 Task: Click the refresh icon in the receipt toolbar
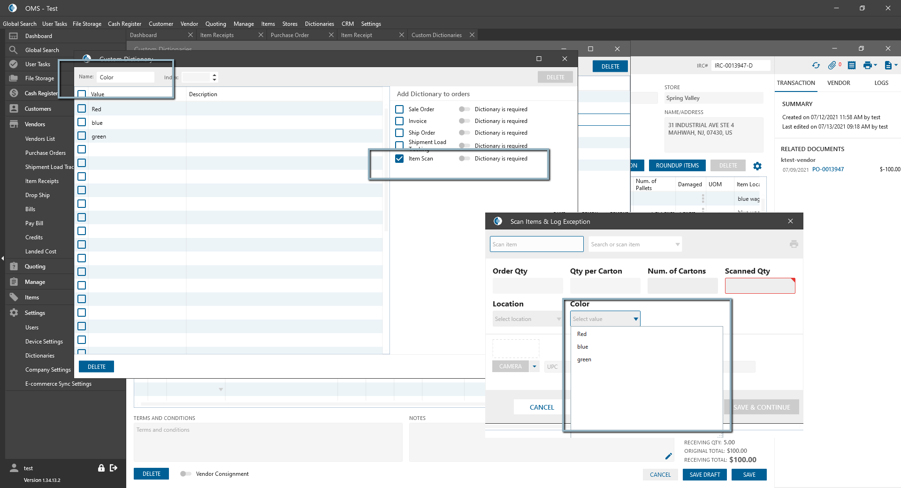(x=816, y=66)
